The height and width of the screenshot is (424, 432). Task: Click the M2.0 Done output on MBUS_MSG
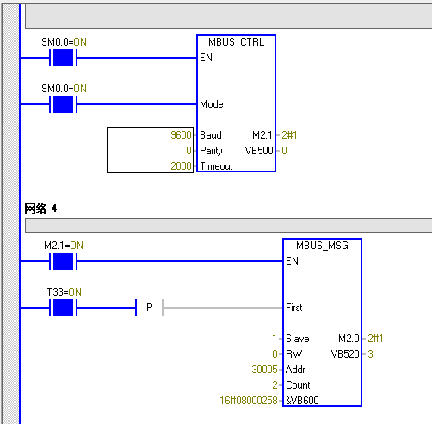(x=349, y=339)
